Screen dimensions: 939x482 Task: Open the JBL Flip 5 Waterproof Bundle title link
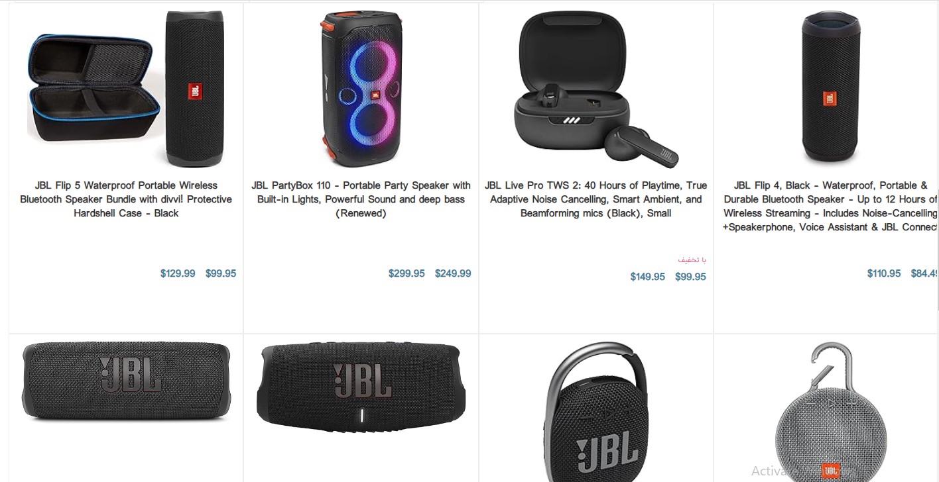click(x=126, y=199)
